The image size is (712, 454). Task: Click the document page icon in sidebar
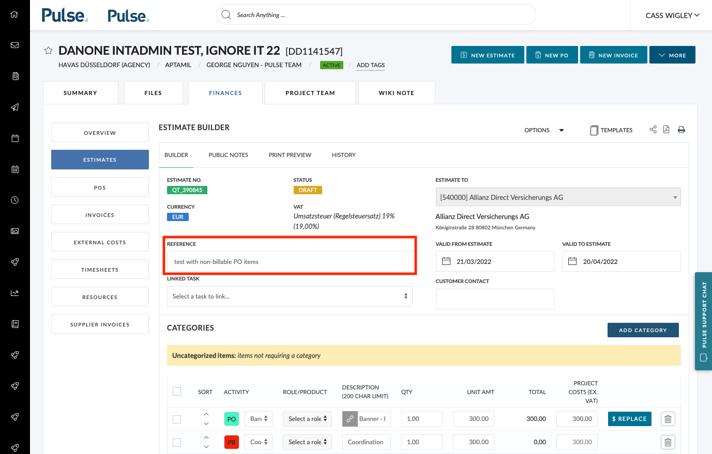16,76
